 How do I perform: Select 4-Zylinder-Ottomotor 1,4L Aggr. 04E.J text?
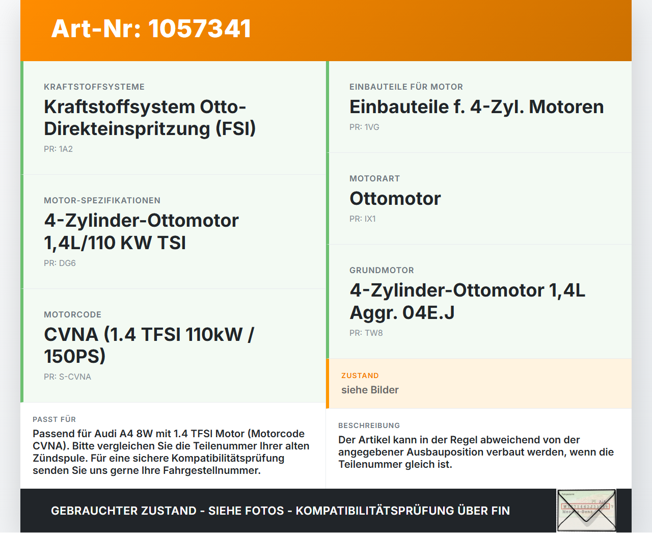click(467, 301)
